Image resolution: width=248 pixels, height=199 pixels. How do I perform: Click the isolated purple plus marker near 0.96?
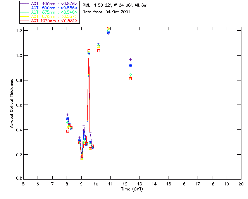coord(130,60)
